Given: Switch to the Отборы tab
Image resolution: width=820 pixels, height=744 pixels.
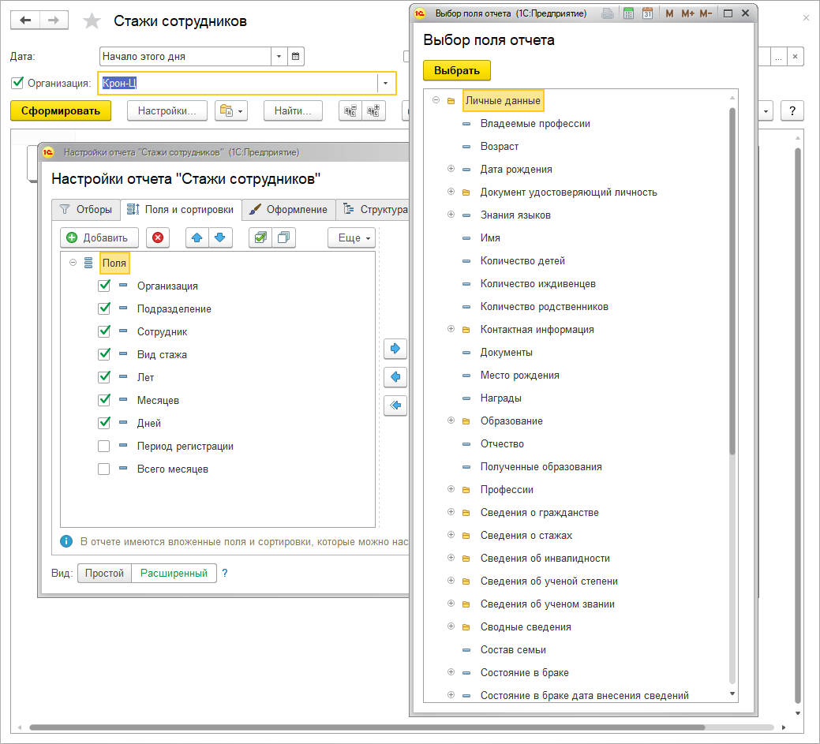Looking at the screenshot, I should click(x=86, y=209).
